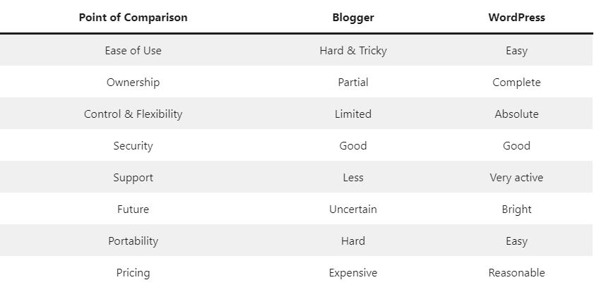Select the Ownership row label

133,83
